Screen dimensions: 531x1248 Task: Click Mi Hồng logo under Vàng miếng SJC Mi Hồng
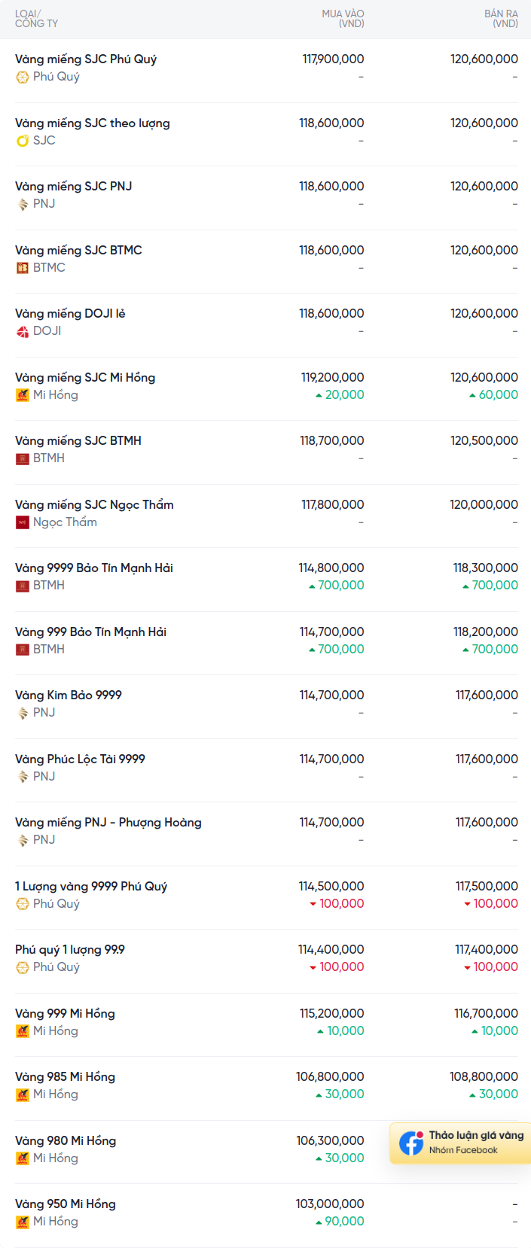click(x=23, y=395)
